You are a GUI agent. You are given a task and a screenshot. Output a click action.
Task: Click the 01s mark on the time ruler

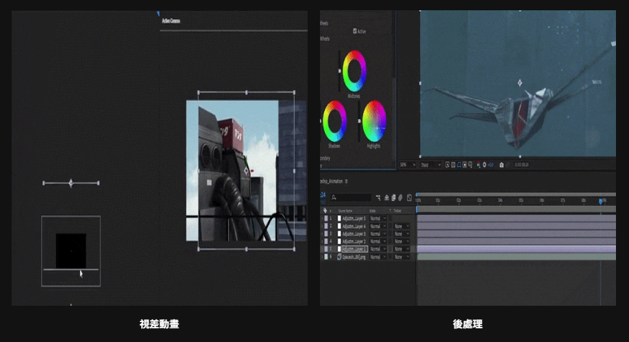tap(438, 200)
